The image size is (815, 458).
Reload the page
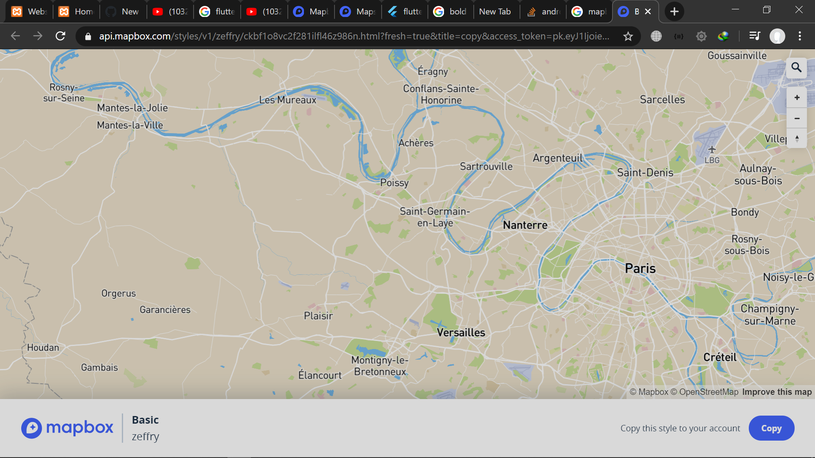click(x=60, y=36)
